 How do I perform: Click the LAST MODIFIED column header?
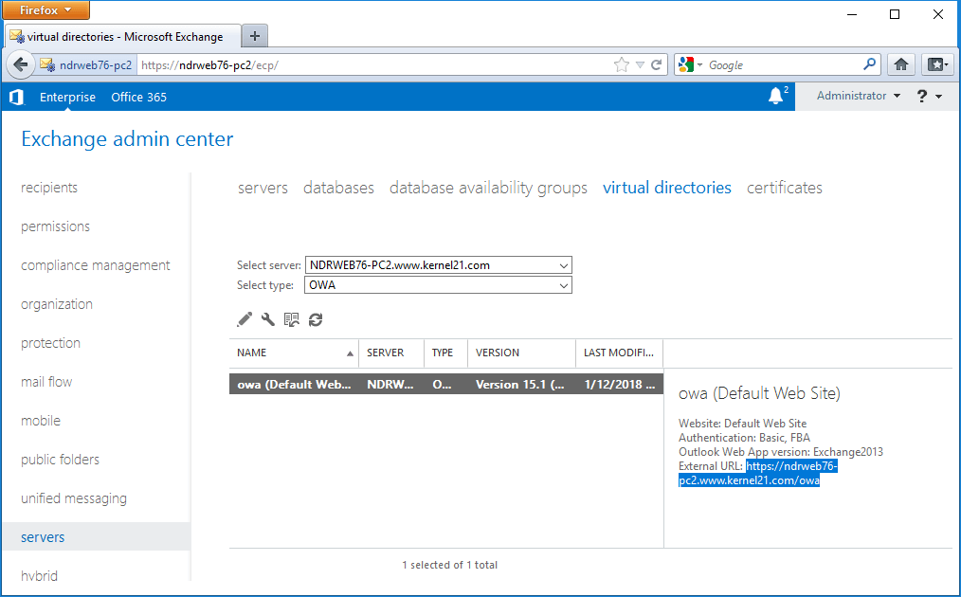tap(619, 353)
